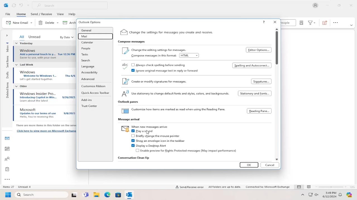Open the Windows Start menu
The width and height of the screenshot is (357, 200).
point(8,195)
